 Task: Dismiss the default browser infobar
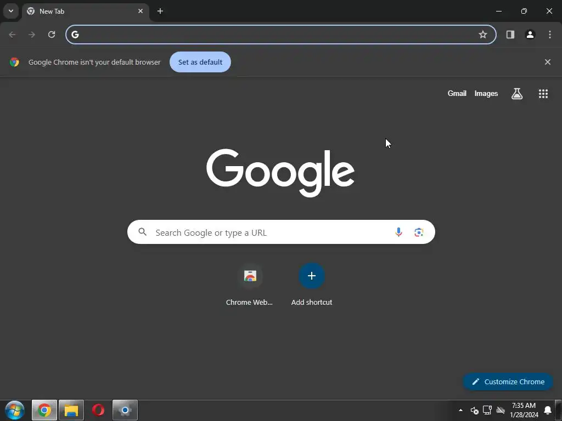[x=547, y=62]
